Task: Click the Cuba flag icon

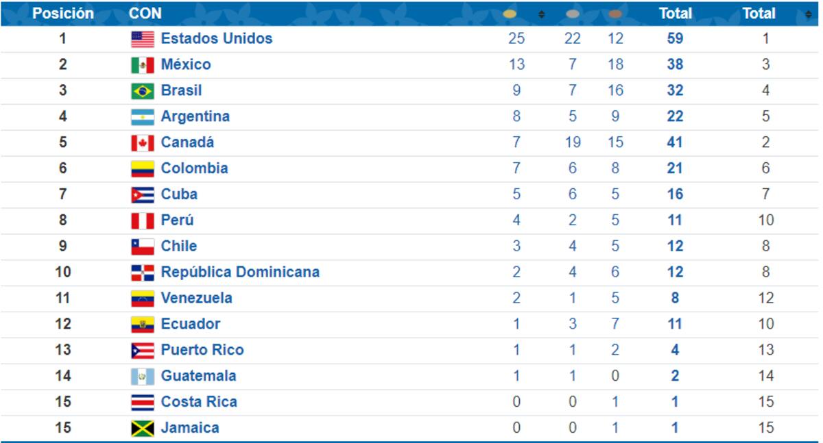Action: pyautogui.click(x=143, y=195)
